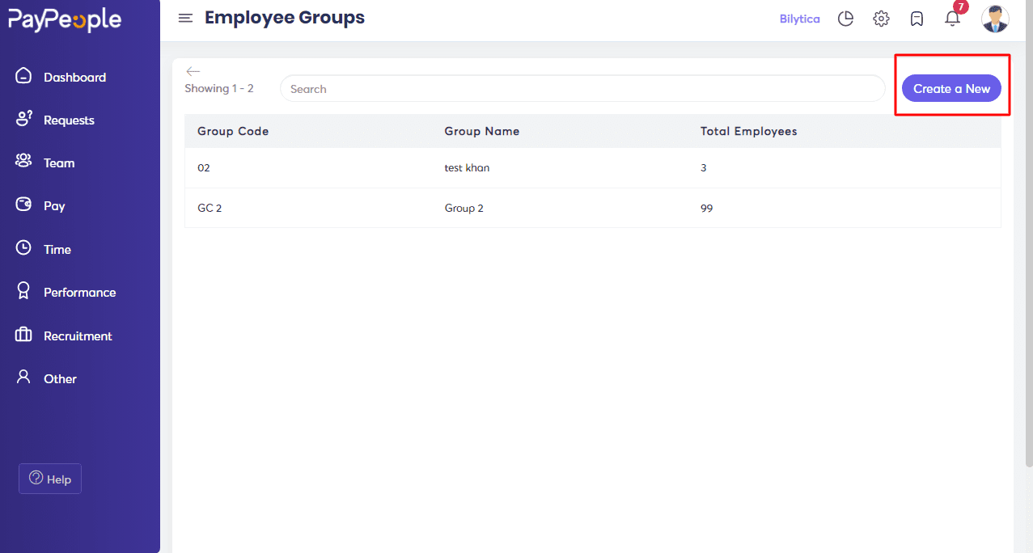Open the settings gear icon
This screenshot has height=553, width=1033.
click(x=881, y=18)
